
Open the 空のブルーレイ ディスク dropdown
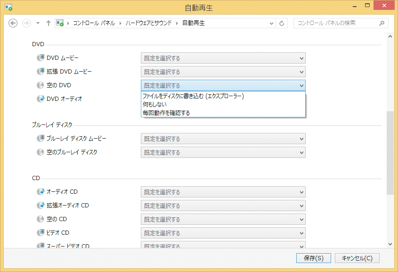point(223,152)
